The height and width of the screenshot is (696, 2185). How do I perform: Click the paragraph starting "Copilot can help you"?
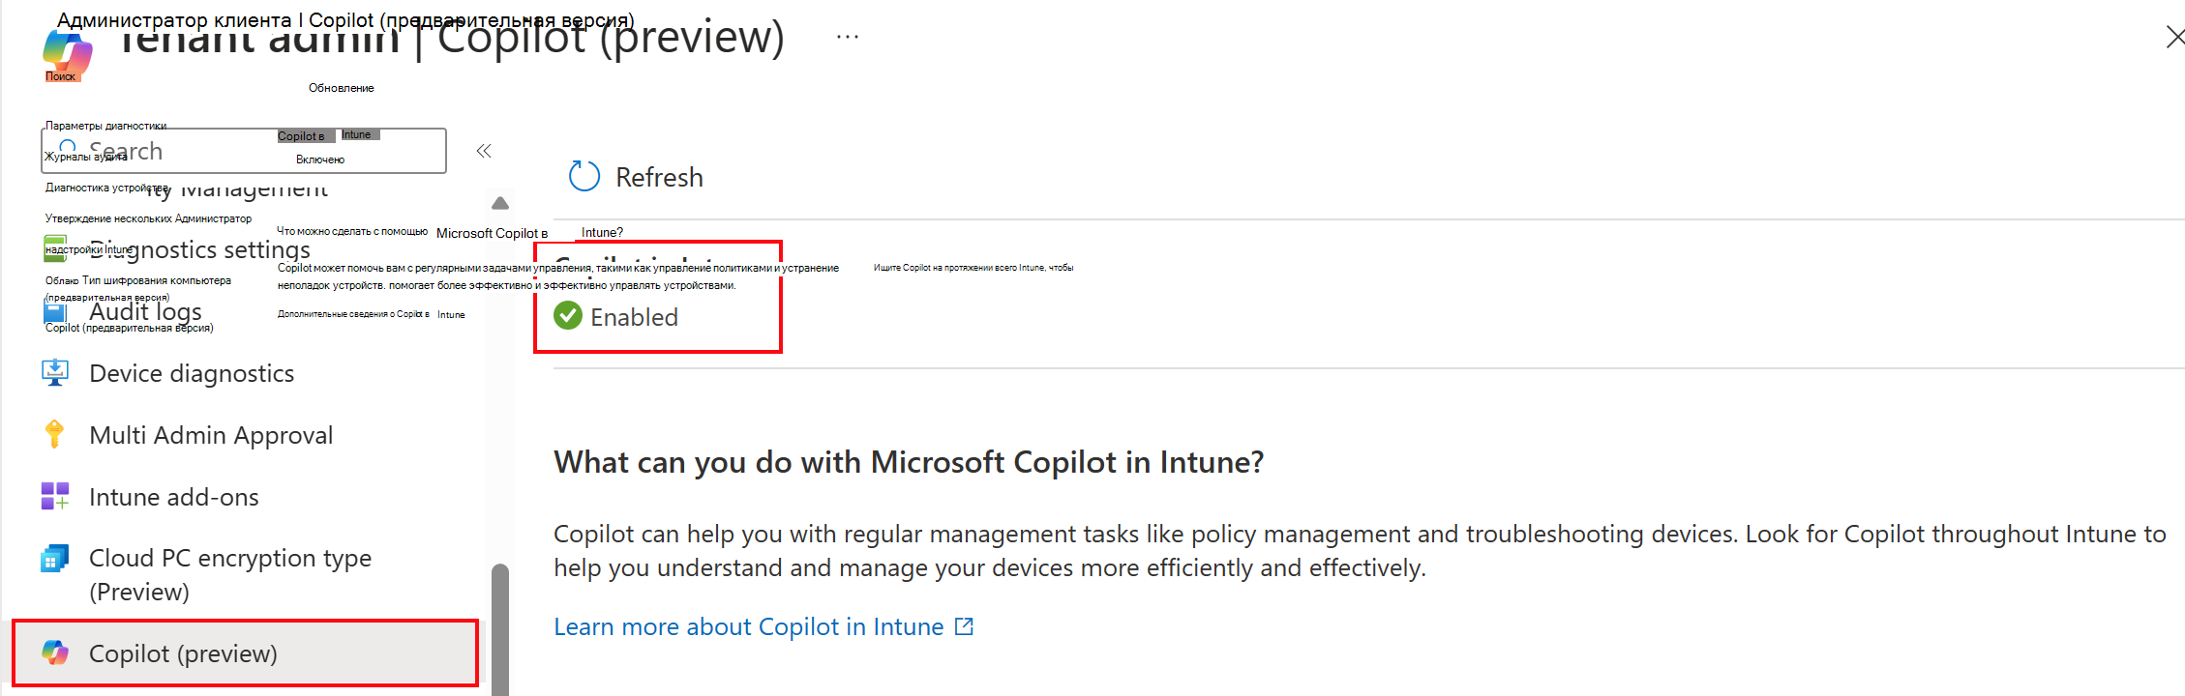[x=1360, y=551]
